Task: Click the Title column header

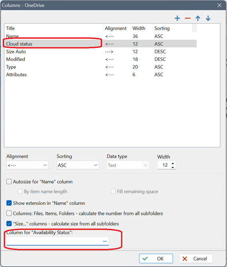Action: pyautogui.click(x=54, y=28)
